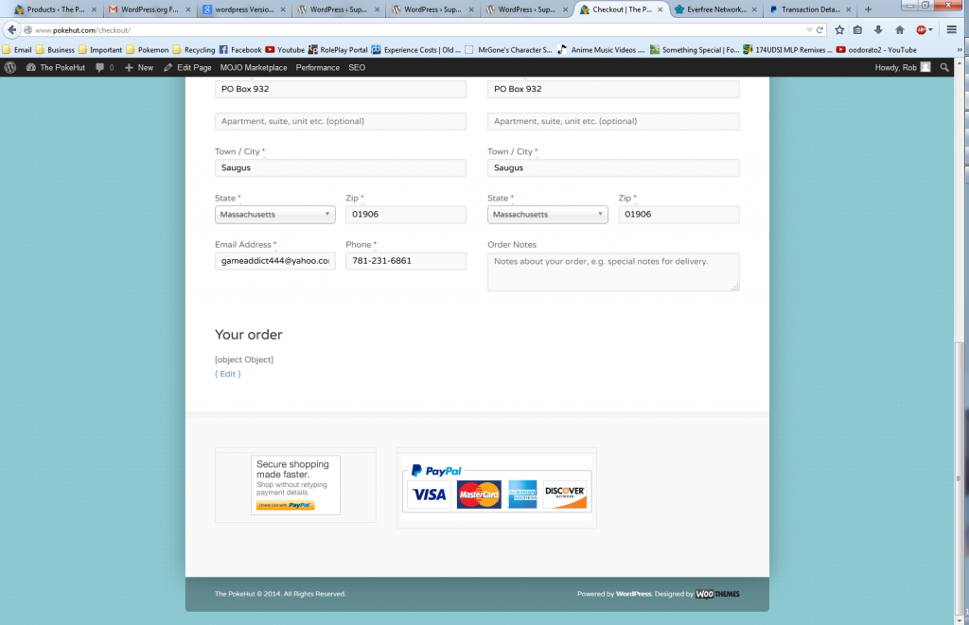969x625 pixels.
Task: Open the comments bubble in admin bar
Action: click(104, 68)
